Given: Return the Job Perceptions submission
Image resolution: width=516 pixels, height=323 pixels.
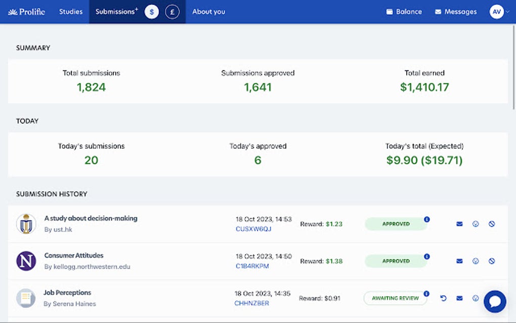Looking at the screenshot, I should tap(443, 298).
